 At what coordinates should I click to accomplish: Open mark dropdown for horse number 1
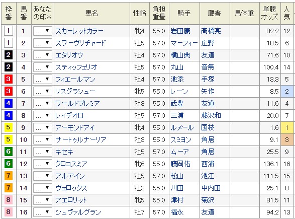click(43, 31)
